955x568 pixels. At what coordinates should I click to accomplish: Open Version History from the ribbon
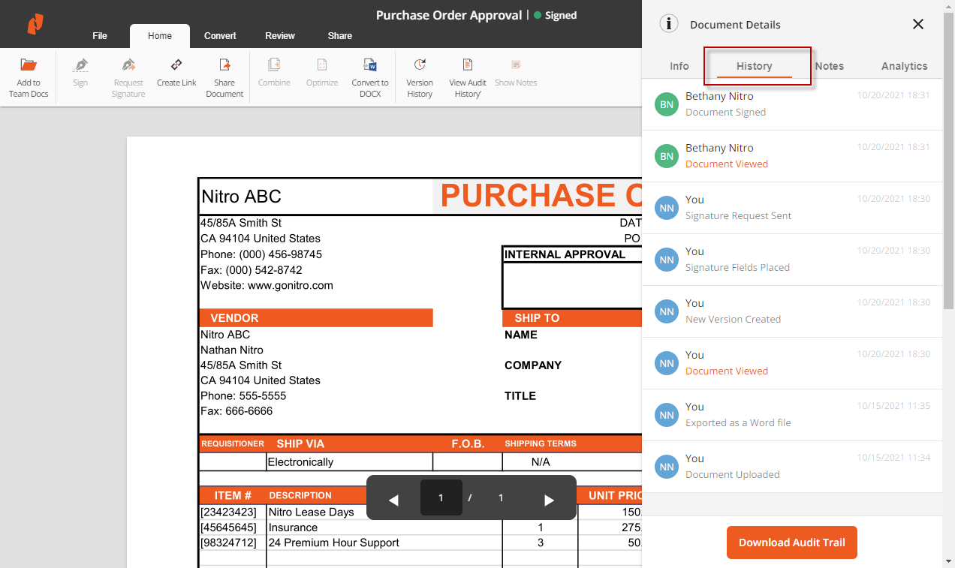pyautogui.click(x=420, y=65)
